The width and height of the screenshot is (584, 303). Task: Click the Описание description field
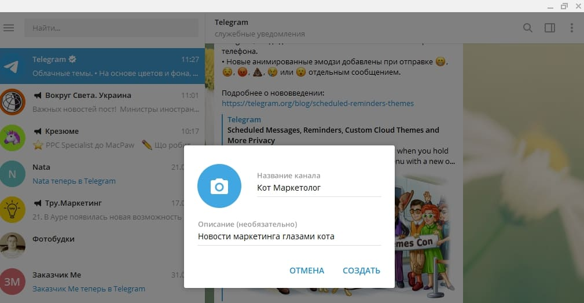pyautogui.click(x=289, y=236)
